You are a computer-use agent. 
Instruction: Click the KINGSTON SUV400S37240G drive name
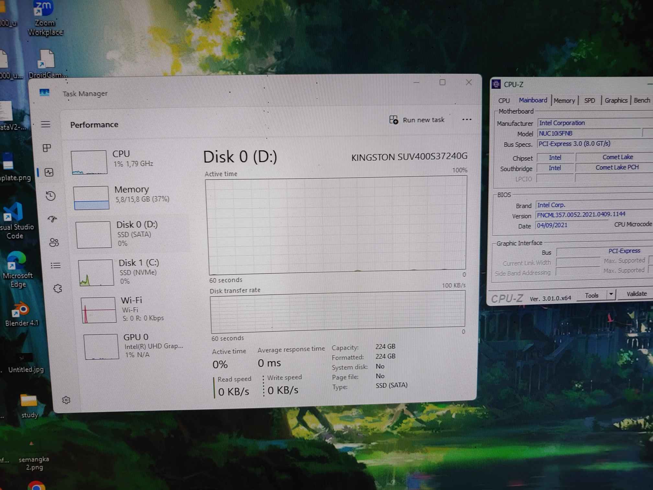[x=409, y=157]
